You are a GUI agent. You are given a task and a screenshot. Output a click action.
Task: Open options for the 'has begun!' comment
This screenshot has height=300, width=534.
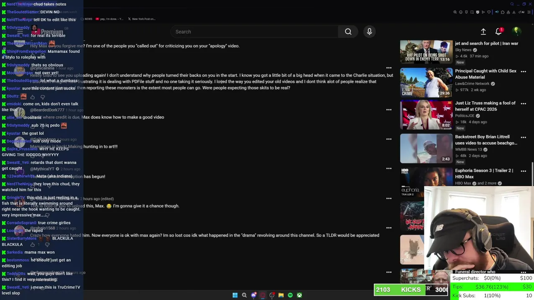389,168
